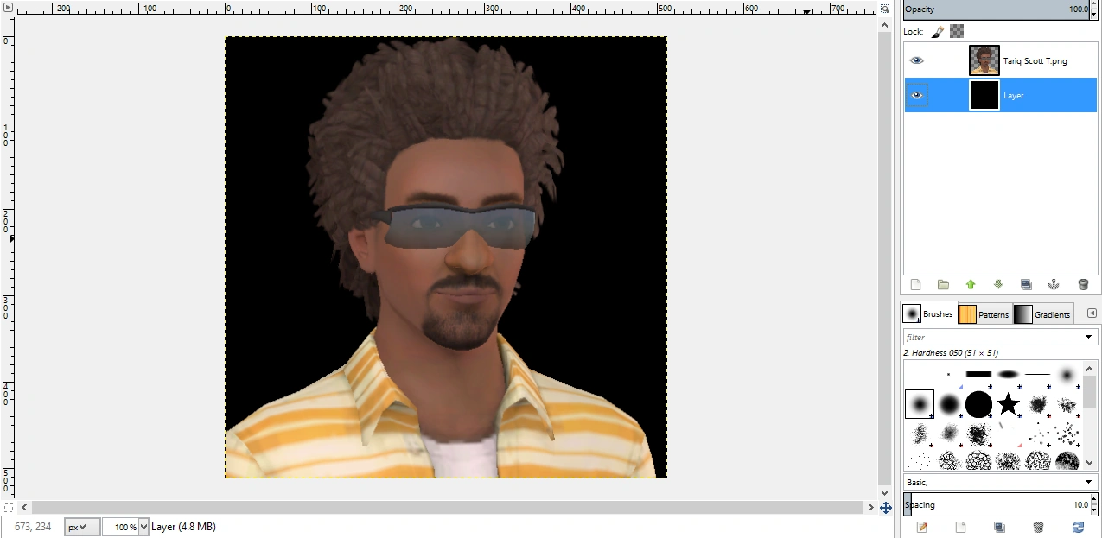Duplicate the selected layer
The width and height of the screenshot is (1102, 538).
1026,284
